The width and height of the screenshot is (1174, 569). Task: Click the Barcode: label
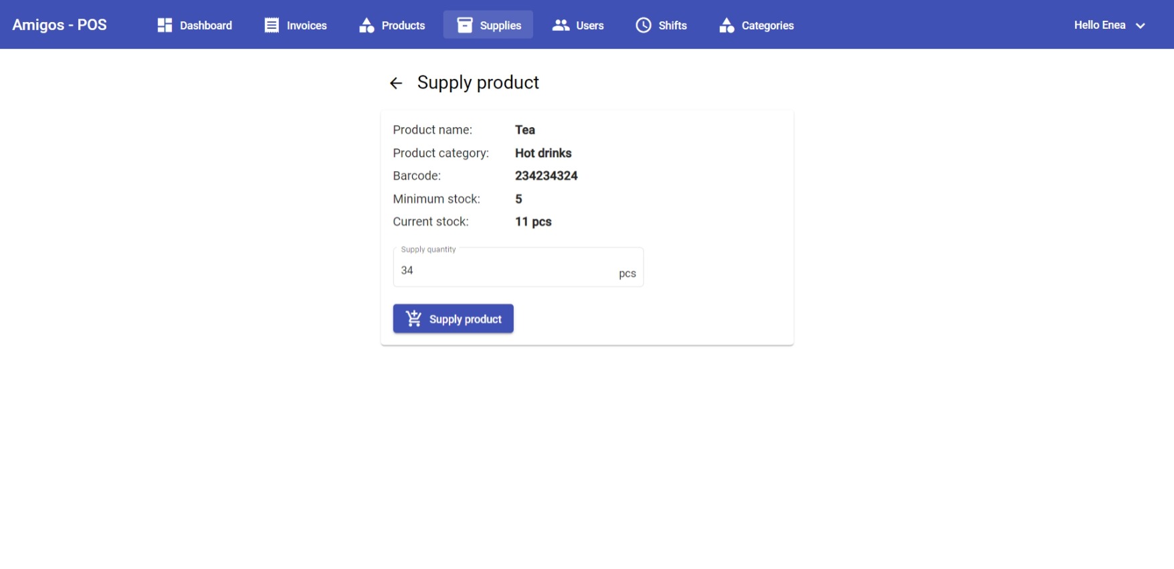tap(417, 176)
